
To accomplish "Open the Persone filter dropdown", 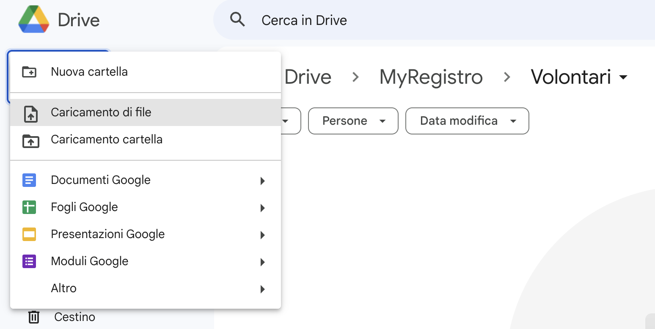I will coord(353,121).
